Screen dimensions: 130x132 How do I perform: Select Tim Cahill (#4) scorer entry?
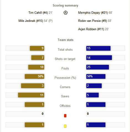pos(40,13)
